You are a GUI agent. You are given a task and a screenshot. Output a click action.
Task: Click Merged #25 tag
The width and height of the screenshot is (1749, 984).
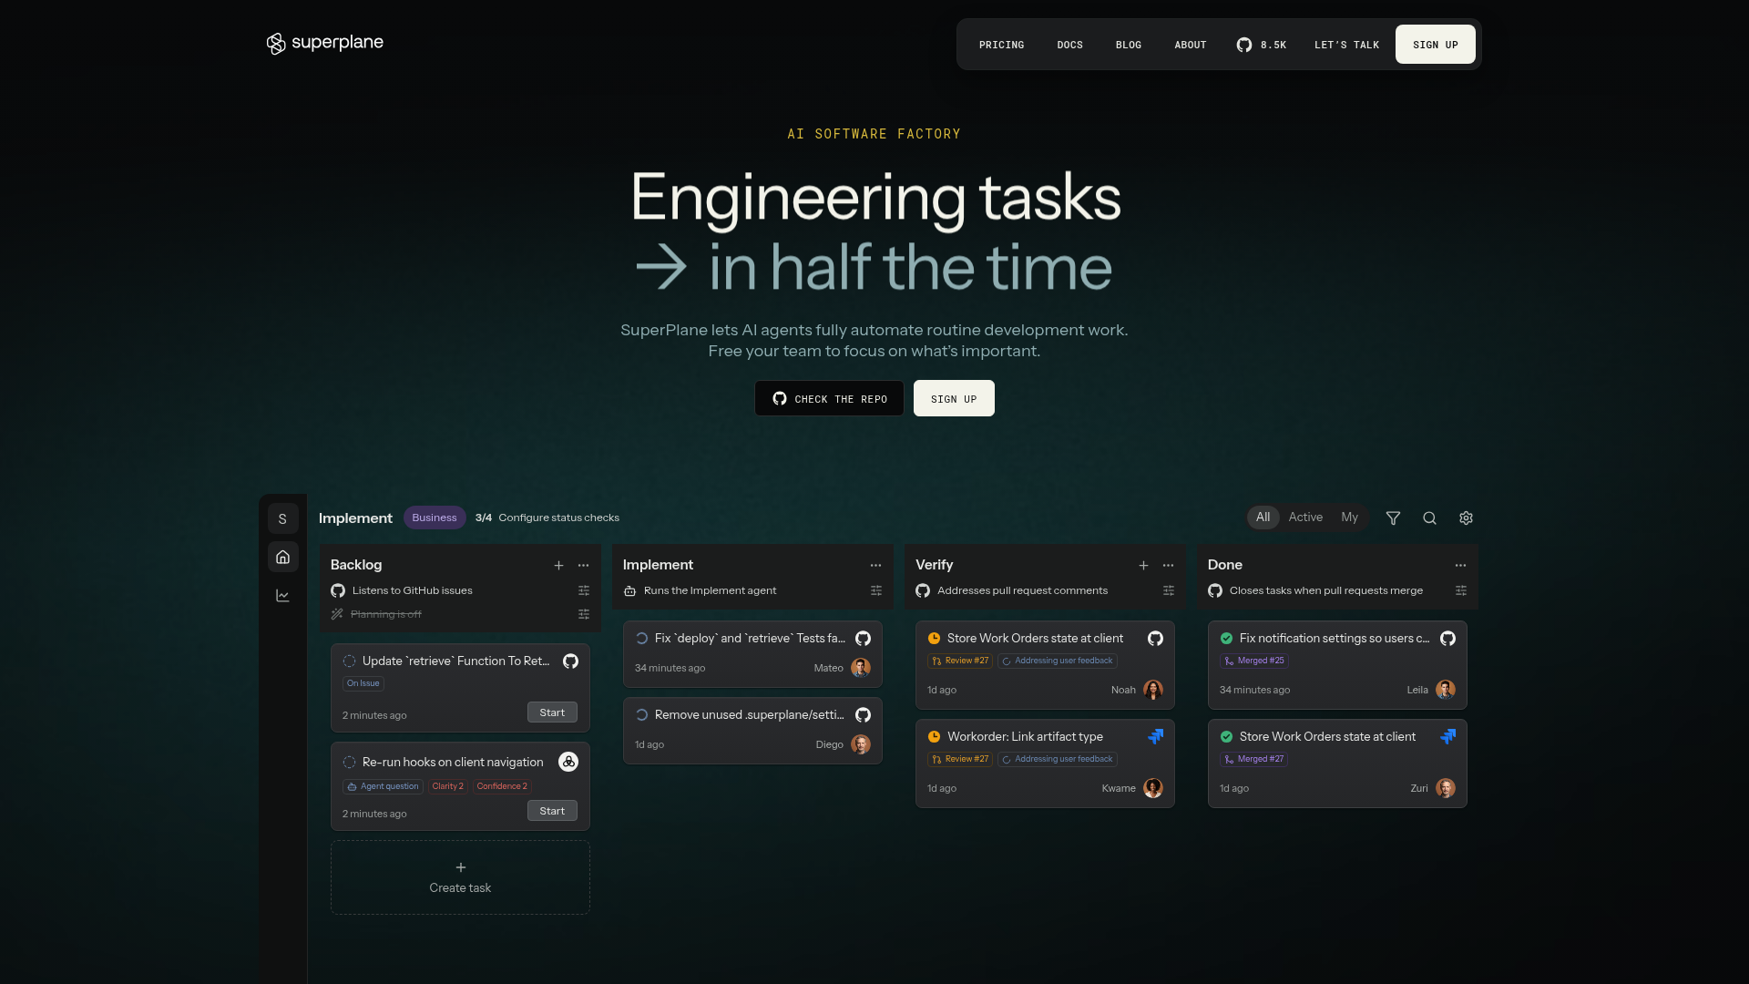pyautogui.click(x=1254, y=661)
